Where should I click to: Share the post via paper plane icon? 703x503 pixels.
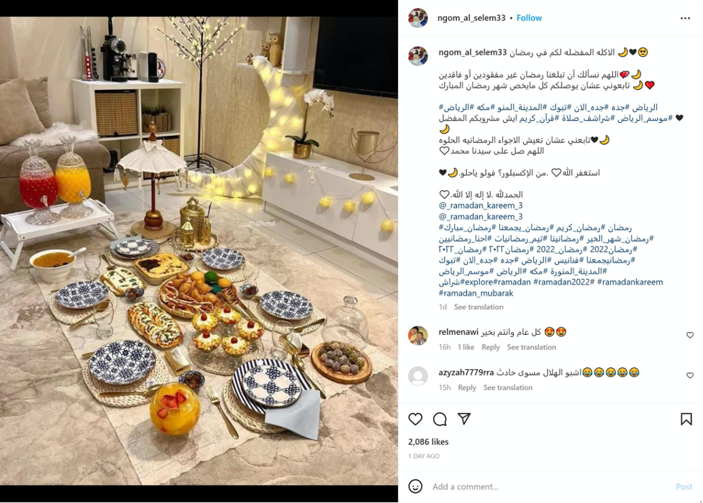tap(464, 419)
